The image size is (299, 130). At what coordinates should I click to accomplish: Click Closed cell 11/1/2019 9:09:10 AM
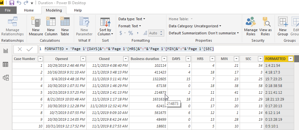(x=108, y=113)
